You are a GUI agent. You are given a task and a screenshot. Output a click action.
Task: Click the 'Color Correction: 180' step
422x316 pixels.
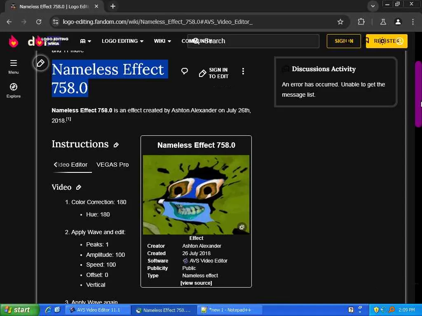[x=99, y=202]
